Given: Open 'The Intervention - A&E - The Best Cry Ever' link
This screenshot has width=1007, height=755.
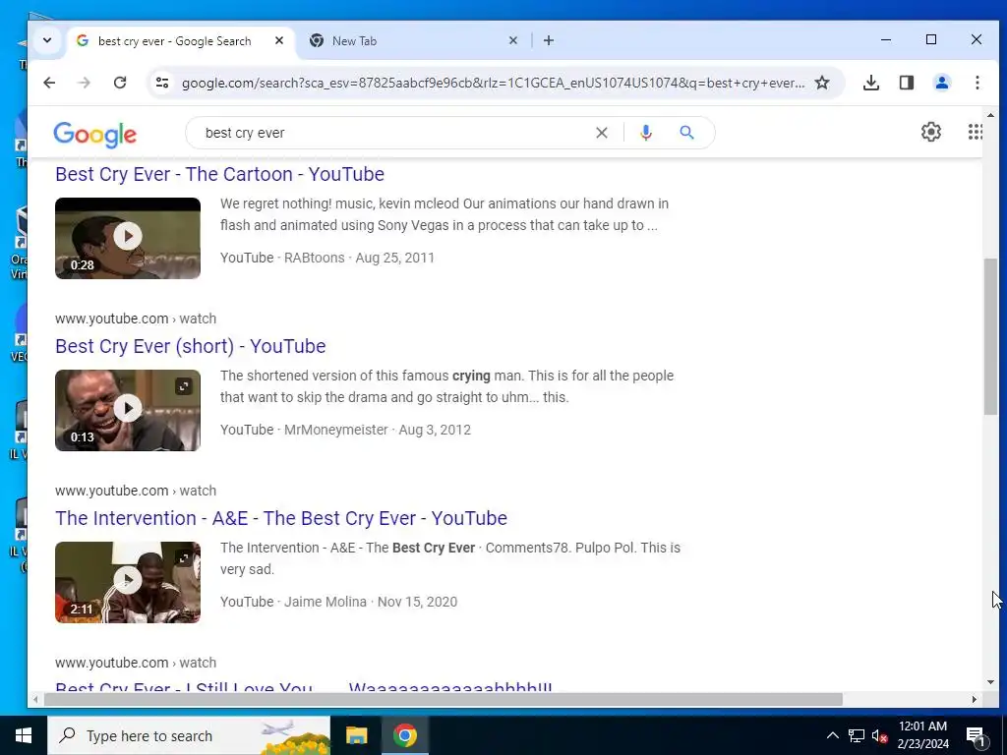Looking at the screenshot, I should click(280, 518).
